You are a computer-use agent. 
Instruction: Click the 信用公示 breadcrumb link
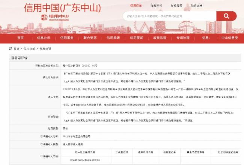coord(29,49)
